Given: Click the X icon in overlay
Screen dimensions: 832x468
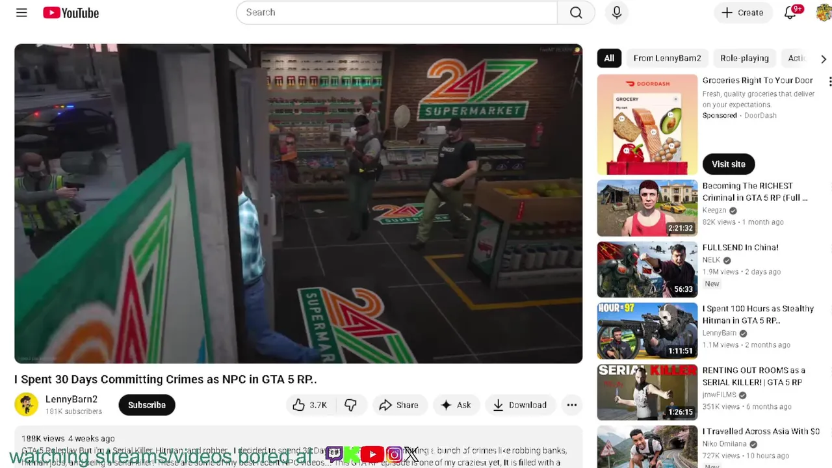Looking at the screenshot, I should coord(411,454).
